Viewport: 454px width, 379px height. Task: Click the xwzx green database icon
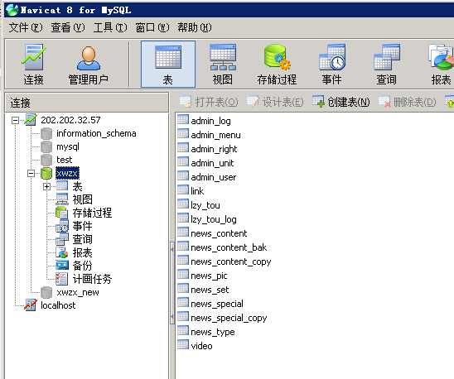pyautogui.click(x=46, y=173)
